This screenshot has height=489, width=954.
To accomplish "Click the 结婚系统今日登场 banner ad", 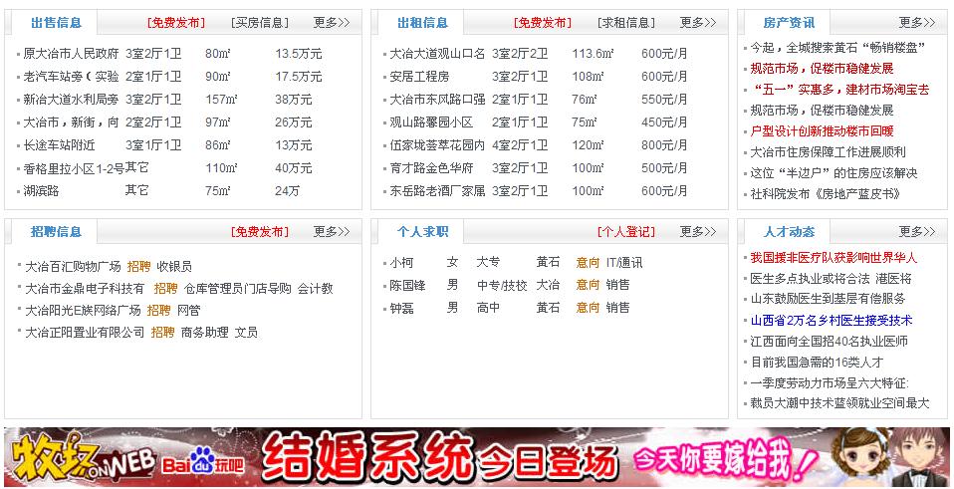I will (477, 457).
